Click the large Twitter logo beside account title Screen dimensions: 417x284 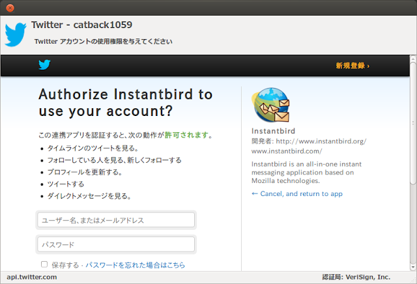(16, 35)
